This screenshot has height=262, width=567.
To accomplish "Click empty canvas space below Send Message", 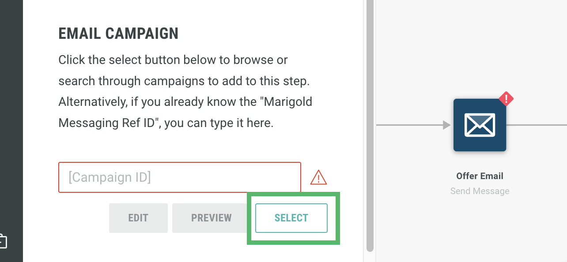I will pyautogui.click(x=480, y=229).
